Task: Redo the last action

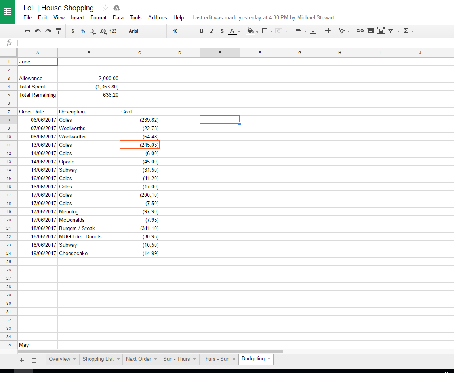Action: click(48, 31)
